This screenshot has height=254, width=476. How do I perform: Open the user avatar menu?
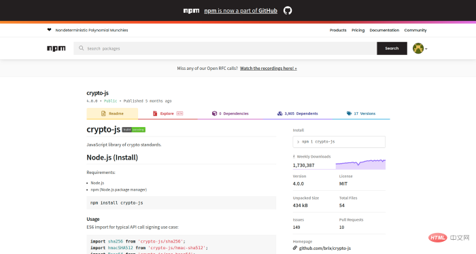pos(420,48)
